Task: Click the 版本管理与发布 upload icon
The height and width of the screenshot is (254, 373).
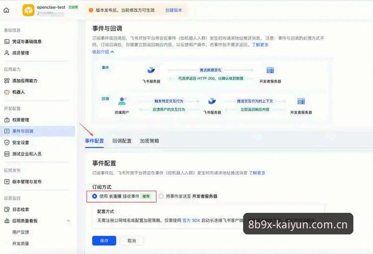Action: click(x=7, y=182)
